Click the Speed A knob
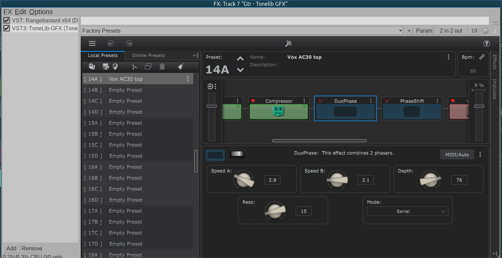 pyautogui.click(x=244, y=180)
